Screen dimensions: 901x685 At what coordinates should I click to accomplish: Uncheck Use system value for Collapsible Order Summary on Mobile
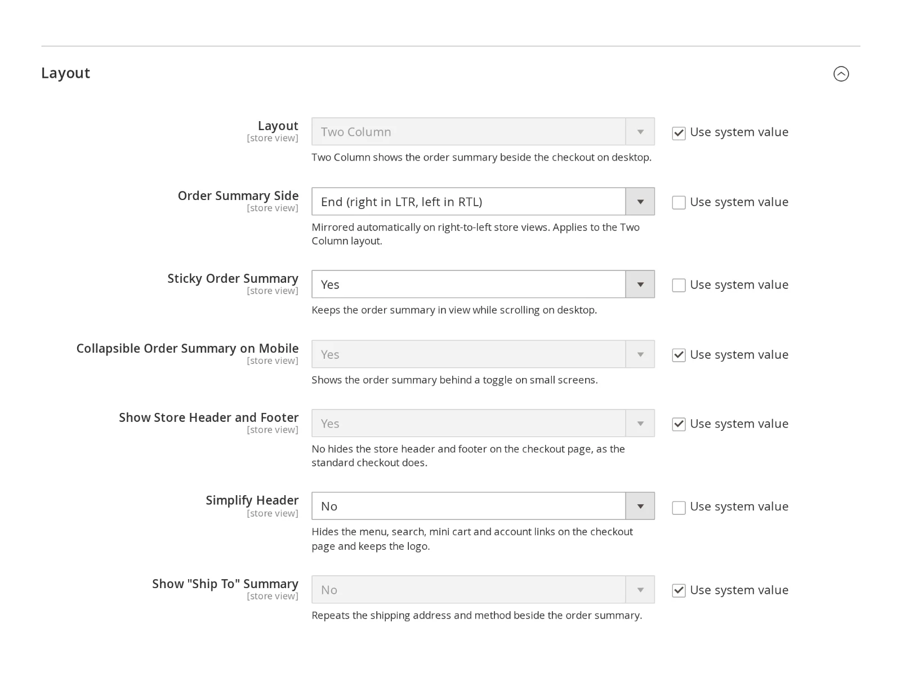pyautogui.click(x=679, y=355)
